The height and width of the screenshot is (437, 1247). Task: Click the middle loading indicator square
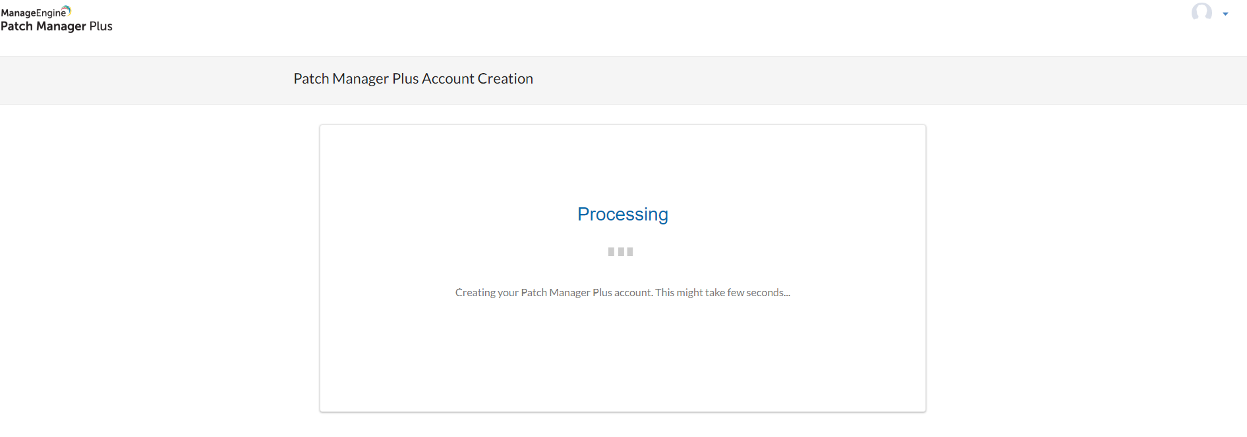[621, 251]
